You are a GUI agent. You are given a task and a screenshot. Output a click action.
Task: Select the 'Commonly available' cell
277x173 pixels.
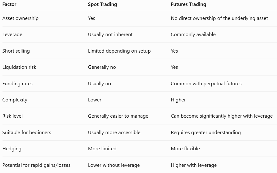pyautogui.click(x=193, y=35)
